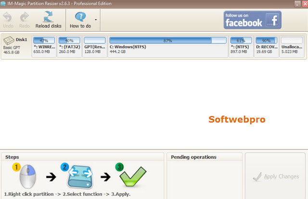Screen dimensions: 308x199
Task: Click the 'Basic GPT' label
Action: (12, 48)
